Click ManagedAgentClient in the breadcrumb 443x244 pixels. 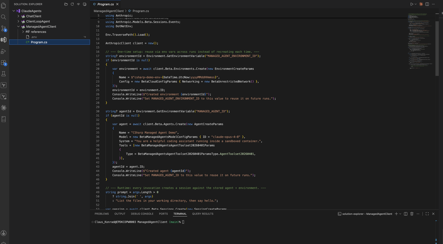108,11
